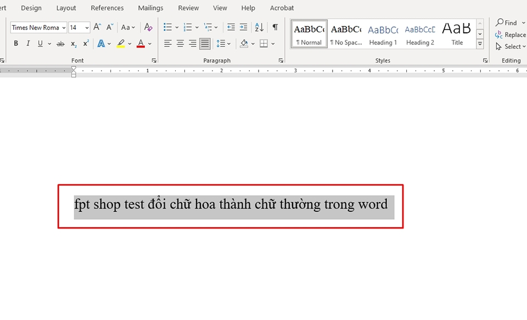Toggle Justify alignment button
The height and width of the screenshot is (320, 527).
click(x=205, y=44)
